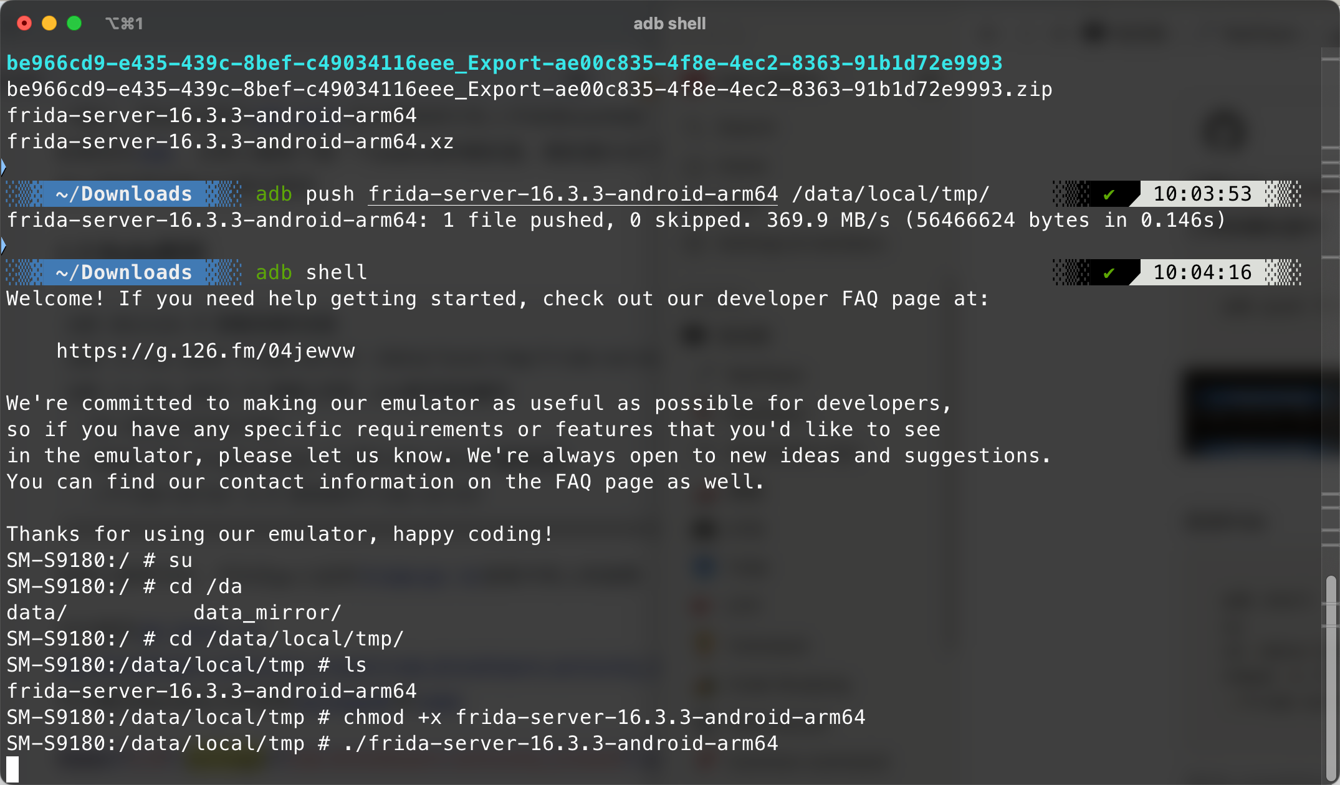Click the ⌥⌘1 window shortcut indicator

(x=124, y=24)
